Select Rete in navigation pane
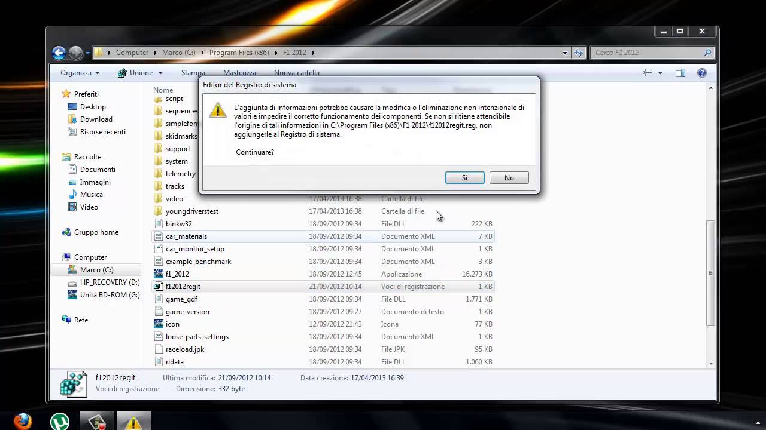 click(x=81, y=320)
